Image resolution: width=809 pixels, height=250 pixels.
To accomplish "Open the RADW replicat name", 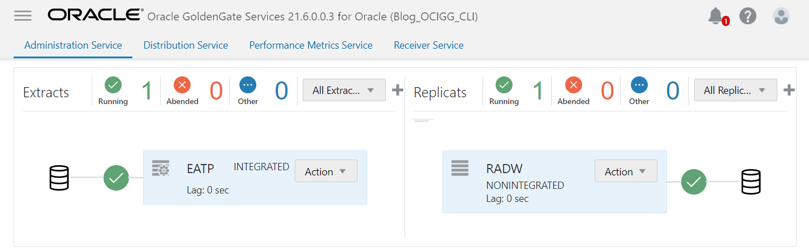I will [504, 169].
